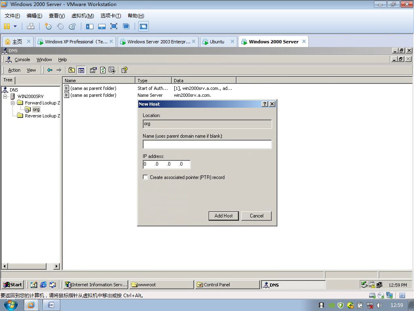Click the Refresh toolbar icon

pyautogui.click(x=103, y=70)
